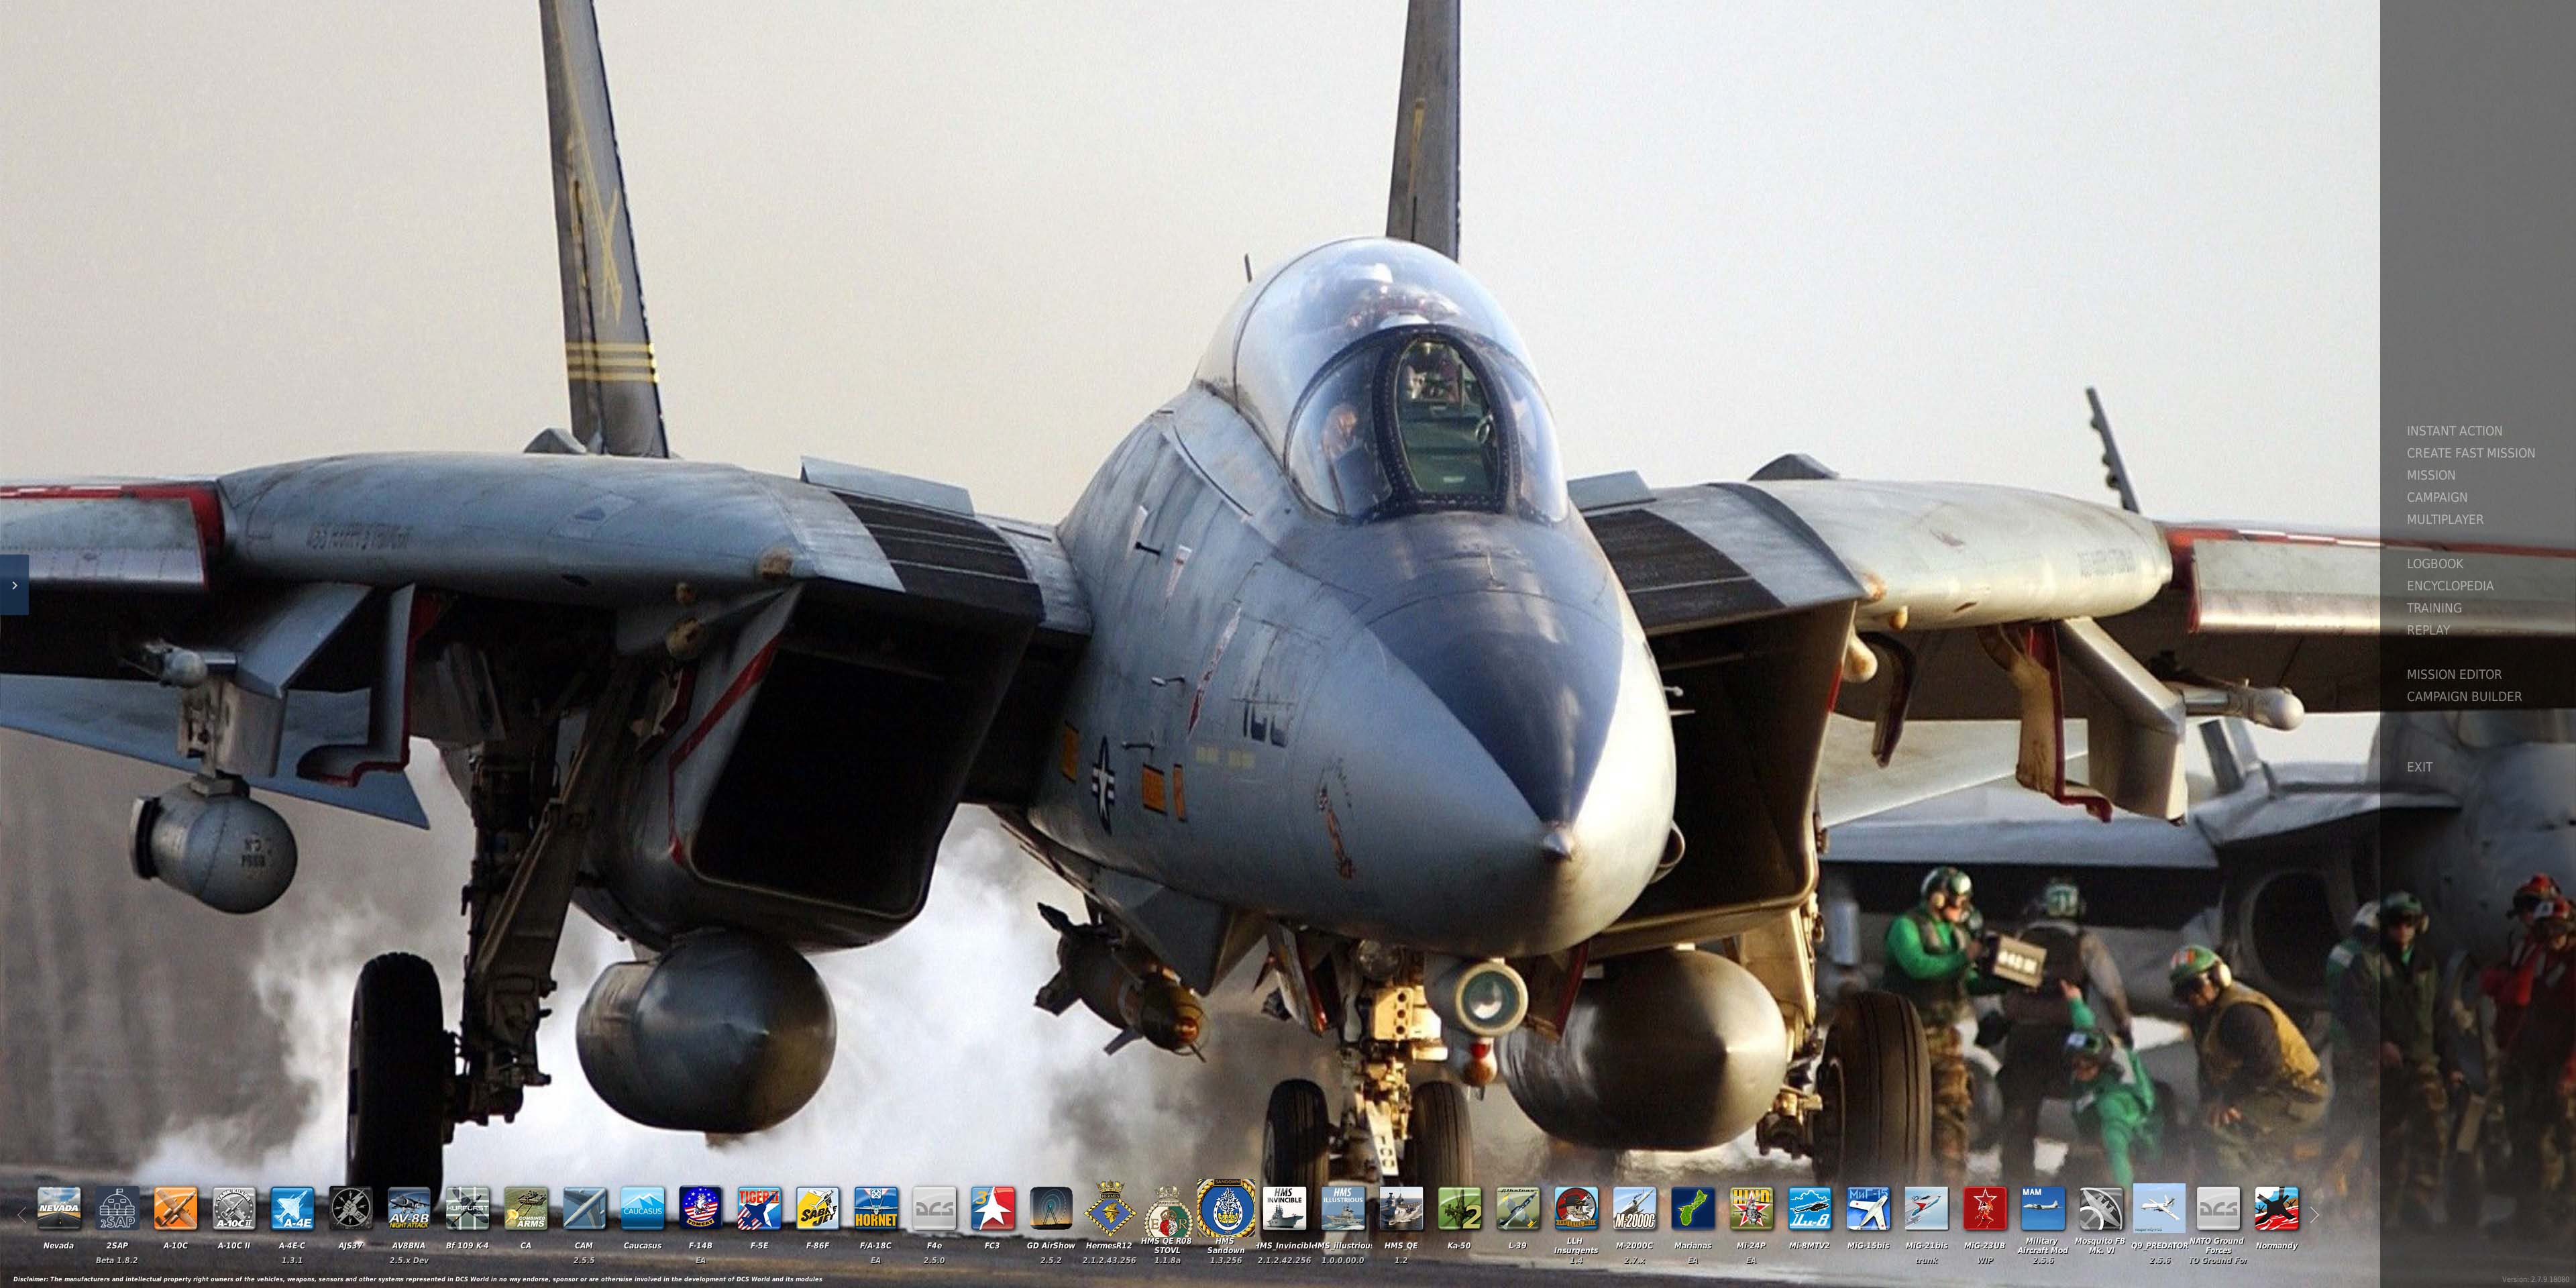Choose the AV-8B Night Attack icon
Image resolution: width=2576 pixels, height=1288 pixels.
pyautogui.click(x=408, y=1209)
